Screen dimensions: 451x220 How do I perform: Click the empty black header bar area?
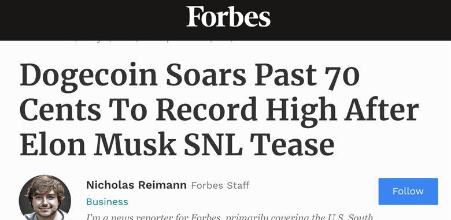(86, 20)
